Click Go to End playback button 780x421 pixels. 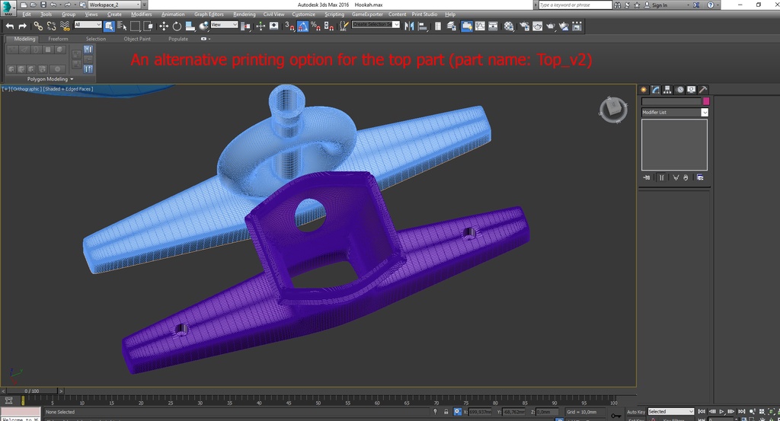741,412
